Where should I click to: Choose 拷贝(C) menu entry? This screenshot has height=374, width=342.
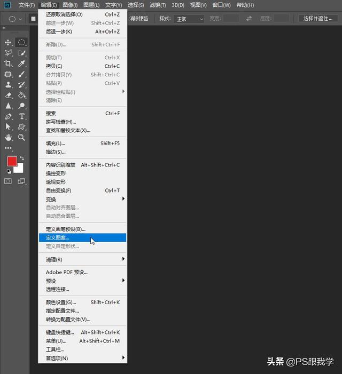[x=83, y=66]
